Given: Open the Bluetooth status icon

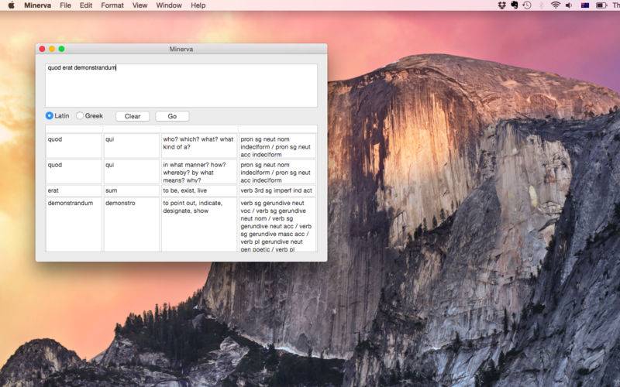Looking at the screenshot, I should 541,5.
